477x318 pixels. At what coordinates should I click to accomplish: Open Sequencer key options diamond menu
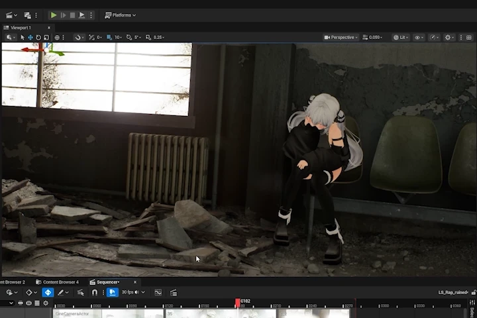click(31, 292)
